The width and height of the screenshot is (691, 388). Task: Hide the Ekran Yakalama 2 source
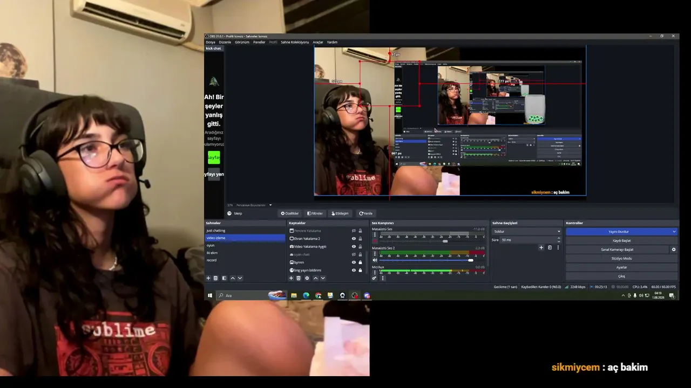click(x=354, y=238)
